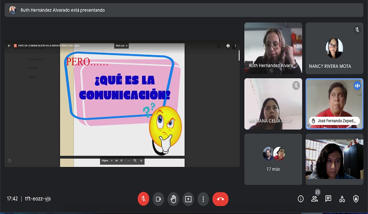
Task: Click the faint add-shortcut icon left of print
Action: [218, 46]
